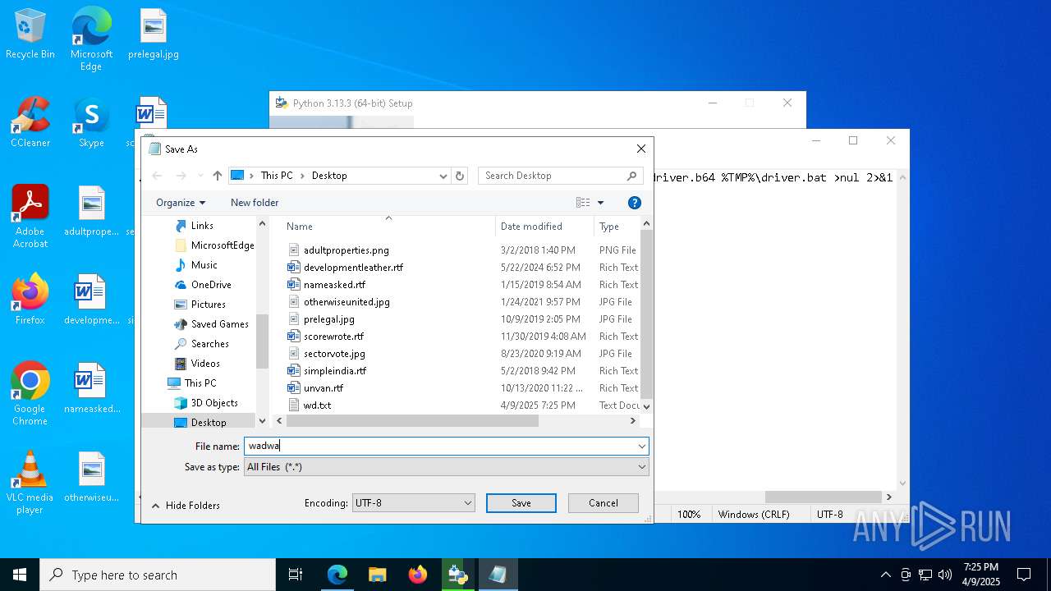Open the Skype desktop shortcut
Screen dimensions: 1051x591
pyautogui.click(x=91, y=123)
